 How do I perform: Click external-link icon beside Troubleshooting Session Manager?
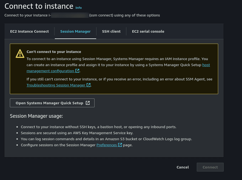tap(88, 85)
